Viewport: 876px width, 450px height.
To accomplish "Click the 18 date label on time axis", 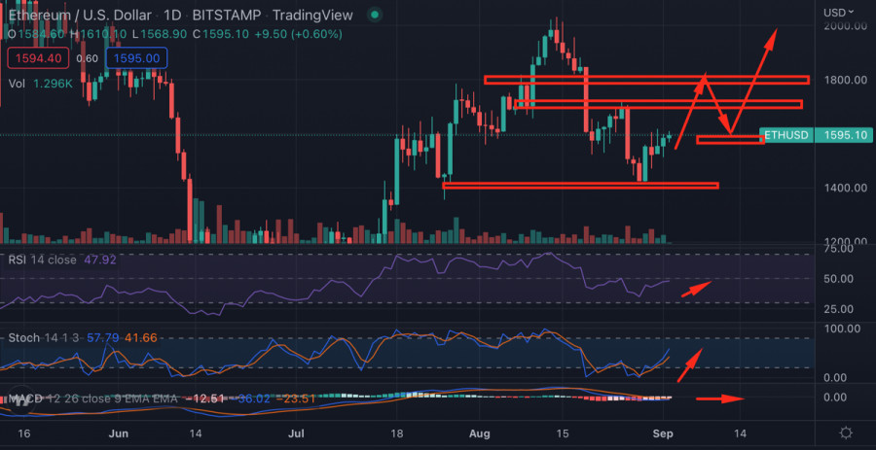I will coord(397,433).
